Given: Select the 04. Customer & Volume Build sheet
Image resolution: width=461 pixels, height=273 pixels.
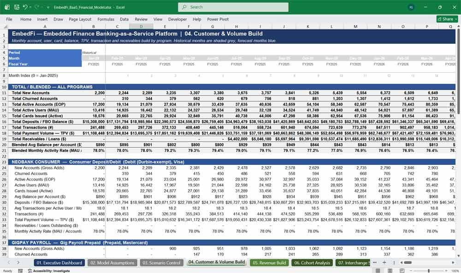Looking at the screenshot, I should tap(217, 262).
